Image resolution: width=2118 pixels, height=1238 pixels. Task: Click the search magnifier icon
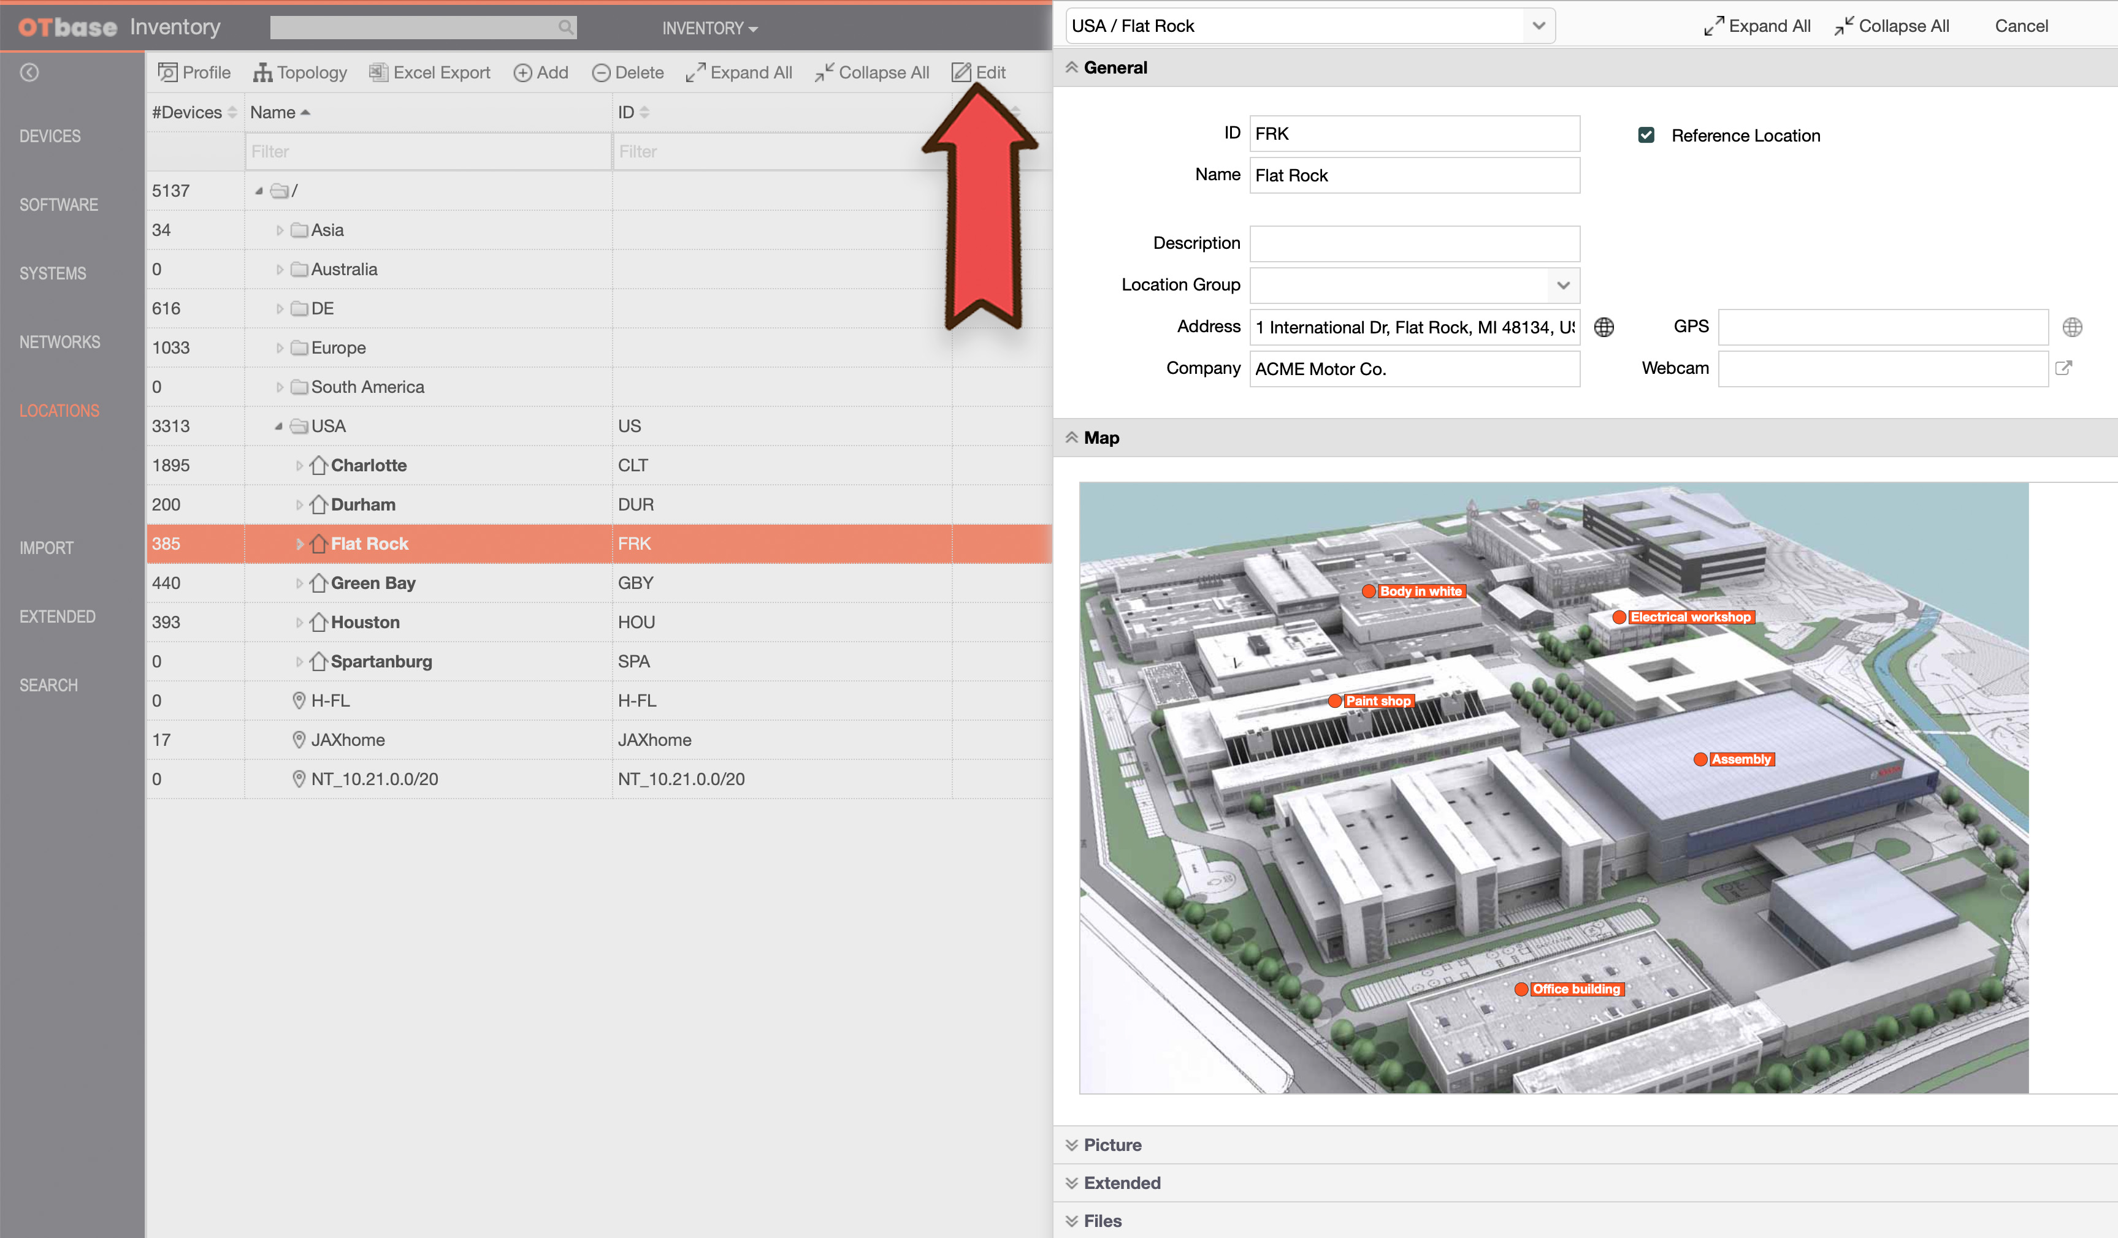tap(565, 28)
